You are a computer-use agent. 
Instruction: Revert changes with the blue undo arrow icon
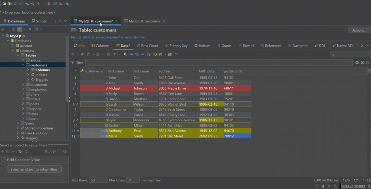click(x=176, y=54)
